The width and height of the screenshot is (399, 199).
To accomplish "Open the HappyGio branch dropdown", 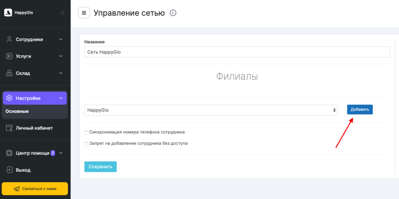I will pyautogui.click(x=210, y=110).
